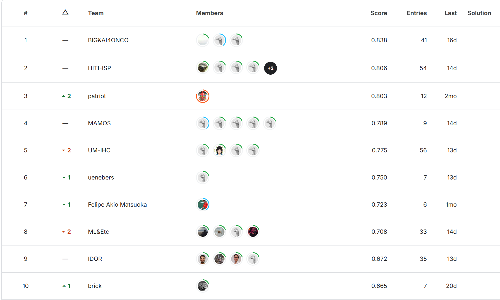Viewport: 500px width, 300px height.
Task: Click the Score column header
Action: coord(379,13)
